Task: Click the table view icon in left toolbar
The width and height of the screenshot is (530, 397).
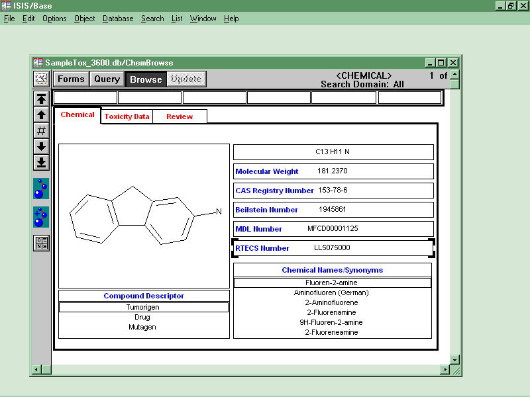Action: [x=41, y=243]
